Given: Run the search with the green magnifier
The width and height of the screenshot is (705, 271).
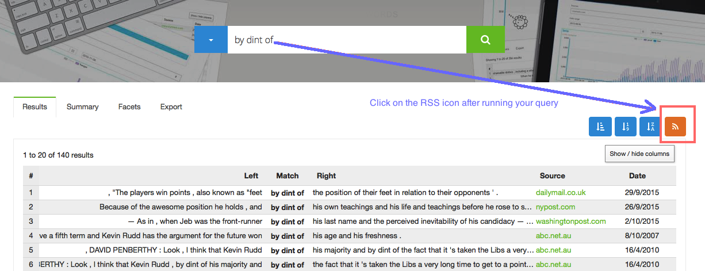Looking at the screenshot, I should [x=485, y=40].
